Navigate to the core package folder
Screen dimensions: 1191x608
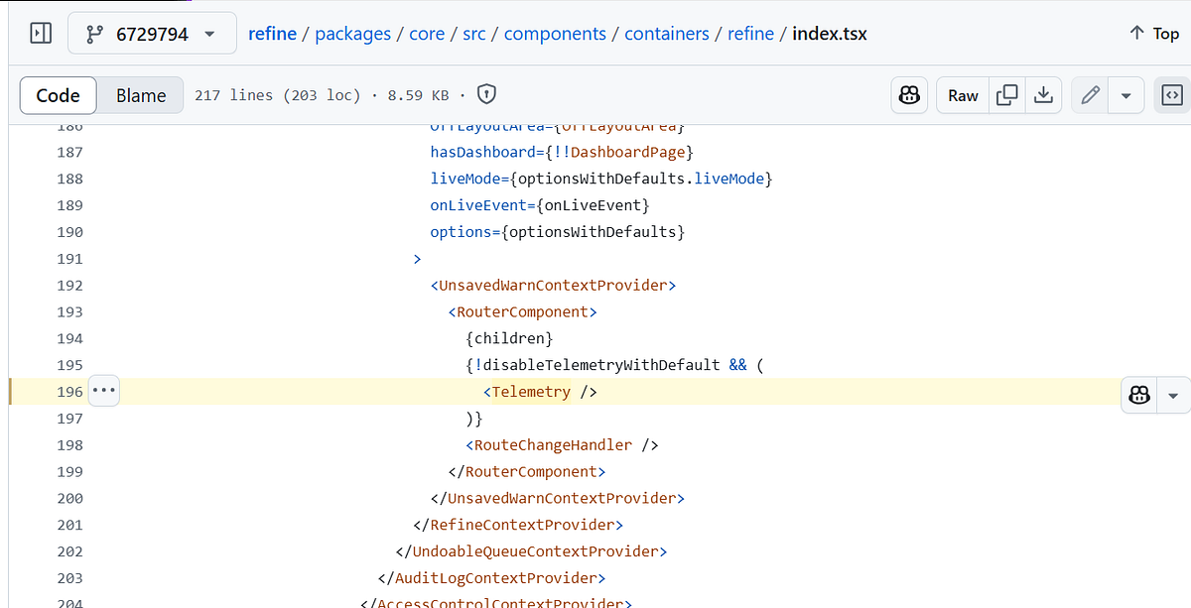pos(427,33)
